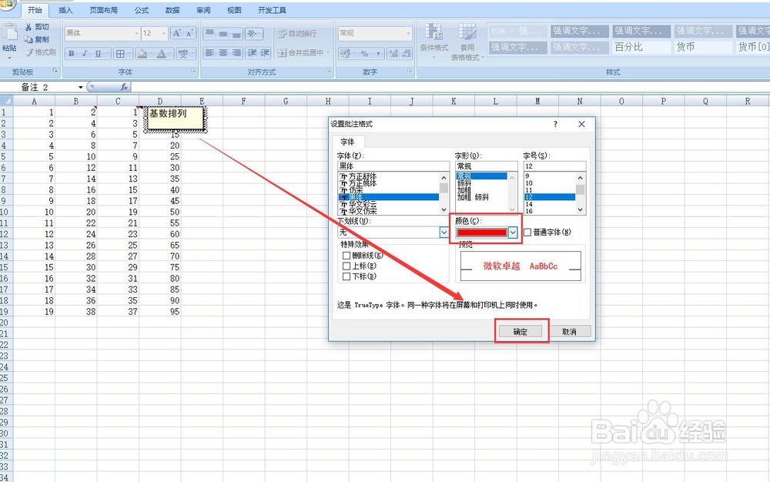Viewport: 770px width, 482px height.
Task: Enable the Normal font (普通字体) checkbox
Action: (527, 233)
